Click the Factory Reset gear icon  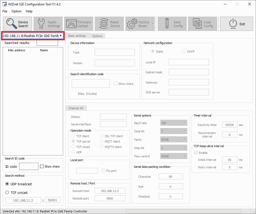coord(132,24)
